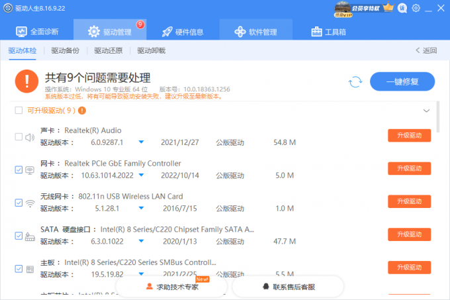The height and width of the screenshot is (300, 450).
Task: Uncheck the SATA 硬盘接口 checkbox
Action: (19, 236)
